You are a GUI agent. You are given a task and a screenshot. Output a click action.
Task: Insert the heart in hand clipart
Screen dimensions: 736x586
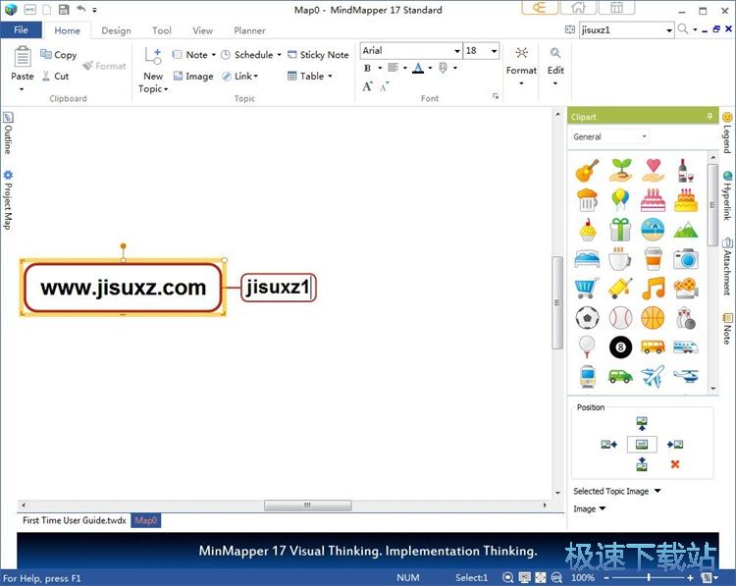(653, 170)
